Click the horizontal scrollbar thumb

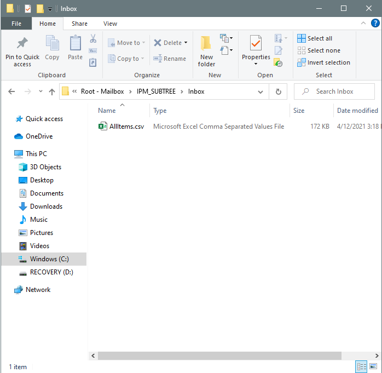pyautogui.click(x=219, y=355)
